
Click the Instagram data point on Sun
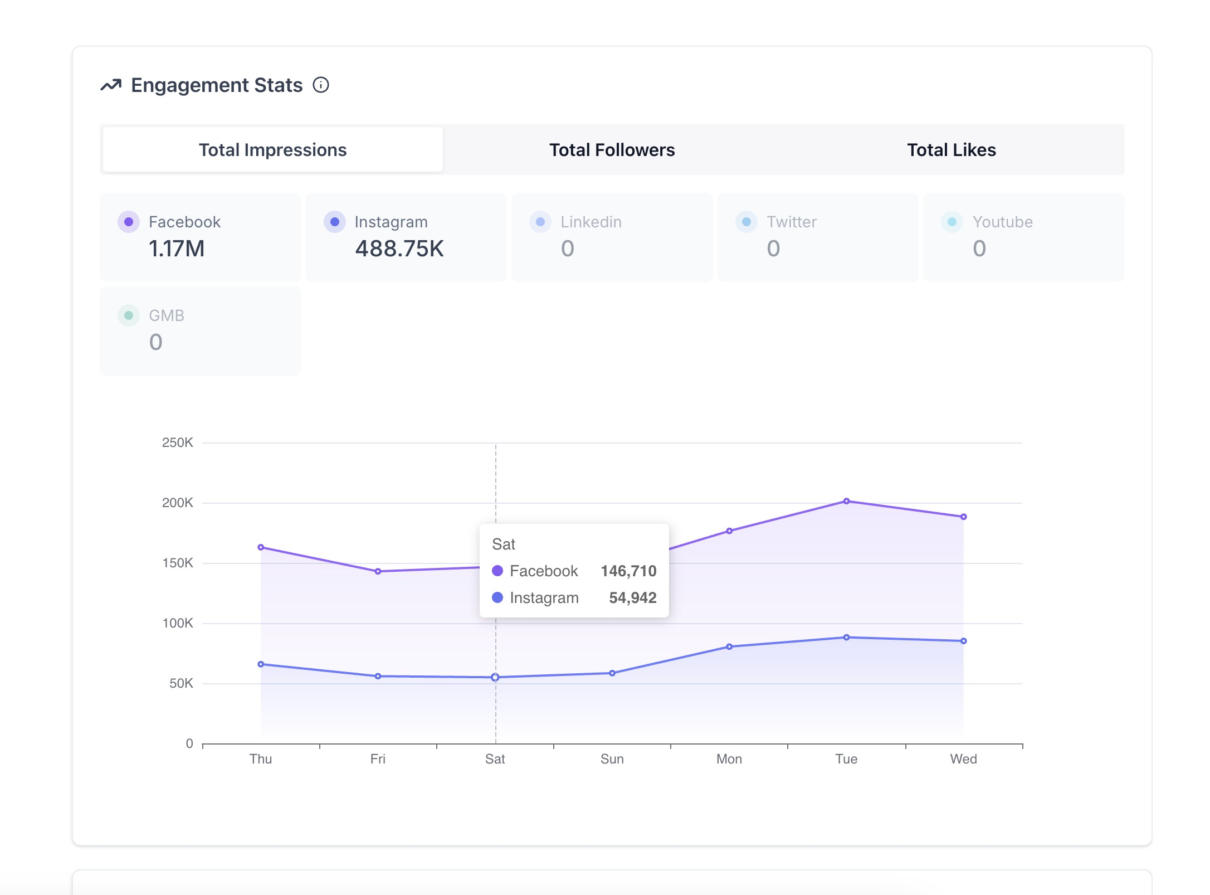pyautogui.click(x=612, y=673)
